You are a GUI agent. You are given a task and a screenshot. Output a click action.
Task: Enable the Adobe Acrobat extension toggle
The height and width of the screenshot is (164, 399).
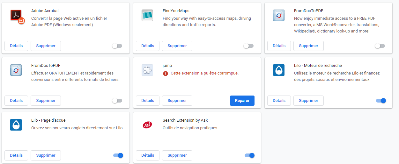[x=117, y=46]
